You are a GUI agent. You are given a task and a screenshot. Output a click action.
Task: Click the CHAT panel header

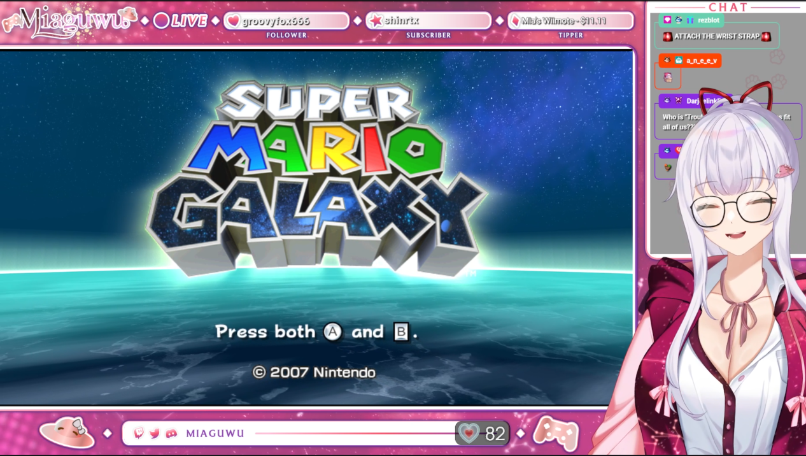728,7
